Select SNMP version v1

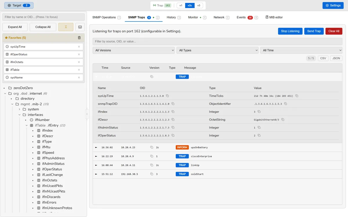click(181, 5)
